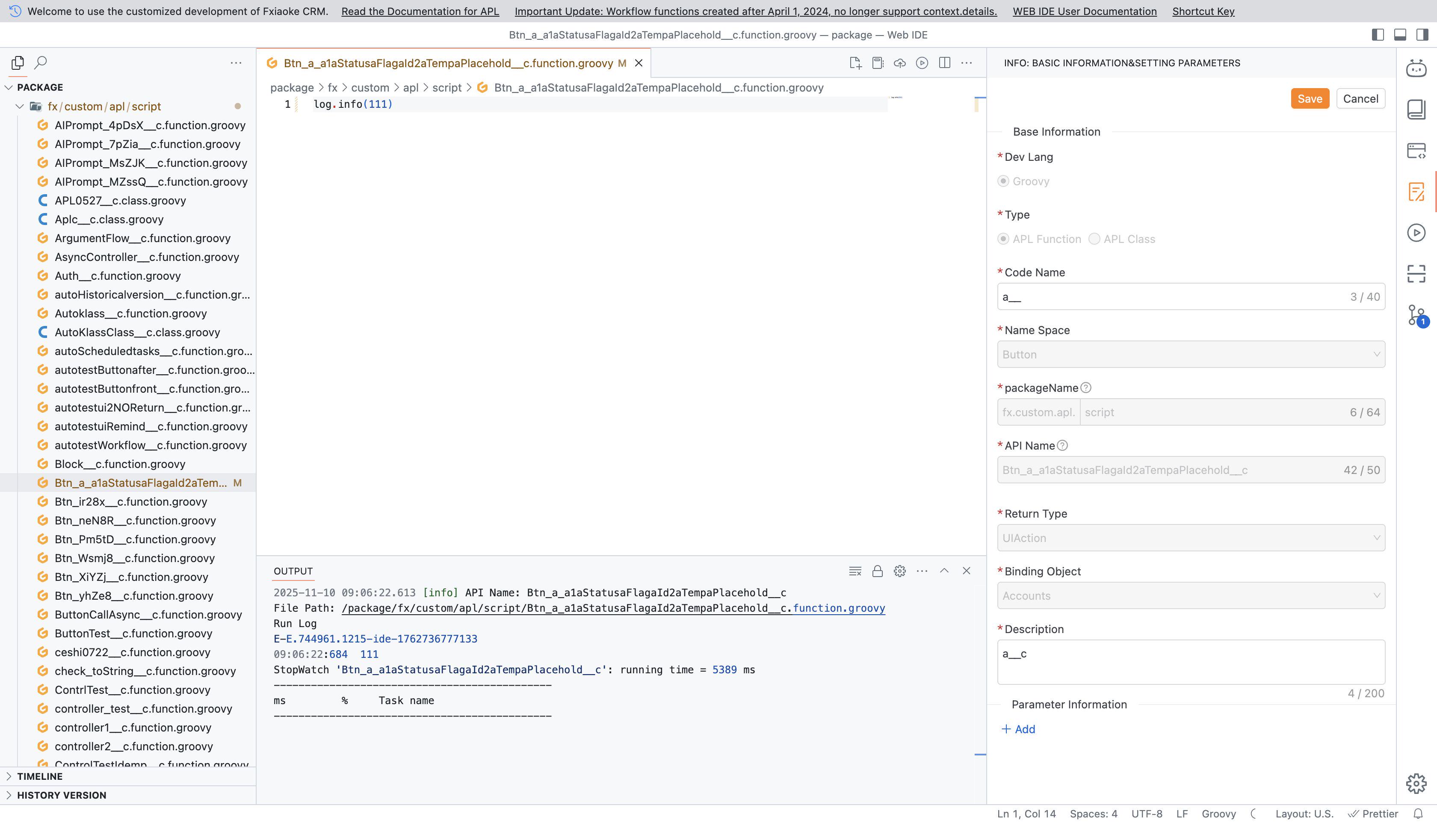The width and height of the screenshot is (1437, 823).
Task: Select the APL Class radio option
Action: tap(1094, 239)
